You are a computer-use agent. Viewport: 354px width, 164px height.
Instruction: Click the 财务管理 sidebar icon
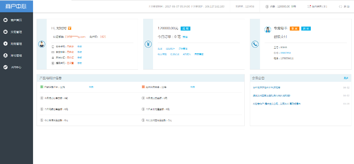click(6, 43)
